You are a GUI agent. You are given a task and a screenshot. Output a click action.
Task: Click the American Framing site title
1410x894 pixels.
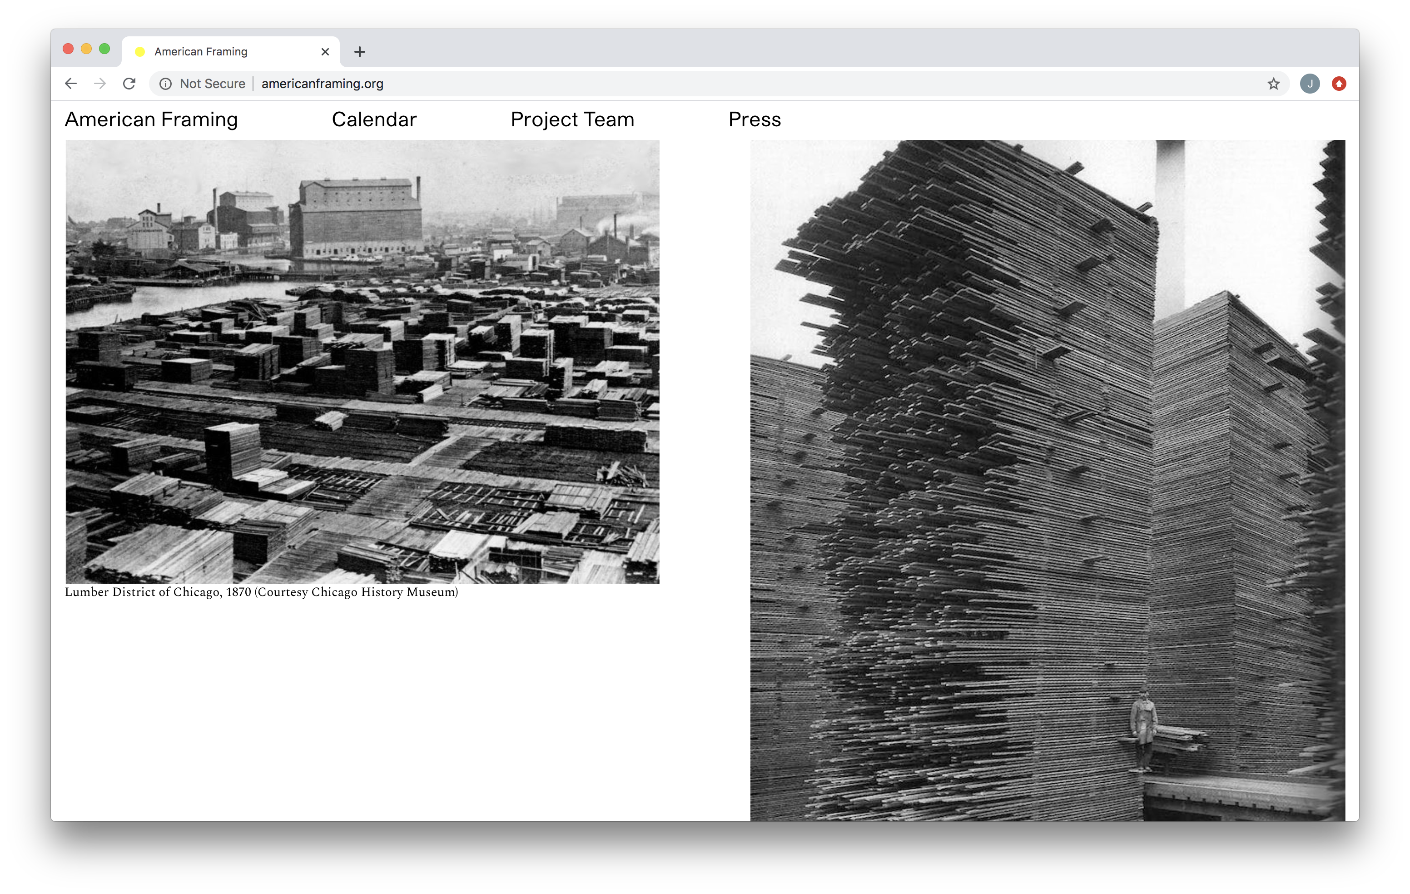pos(151,119)
